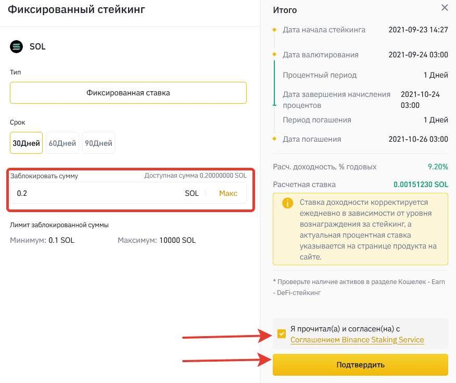Screen dimensions: 456x383
Task: Click the Кошелек - Earn DeFi-стейкинг footnote
Action: click(359, 287)
